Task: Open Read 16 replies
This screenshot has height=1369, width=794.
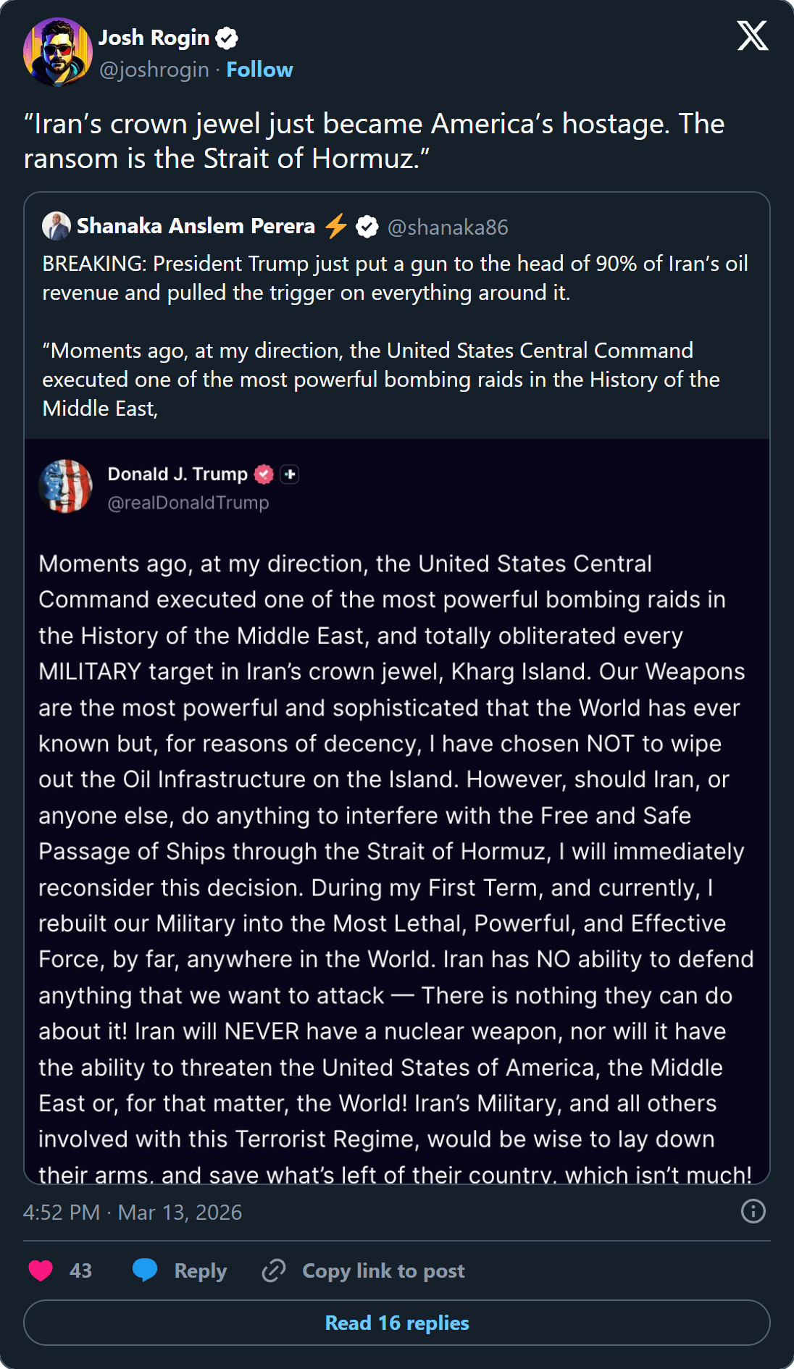Action: point(397,1323)
